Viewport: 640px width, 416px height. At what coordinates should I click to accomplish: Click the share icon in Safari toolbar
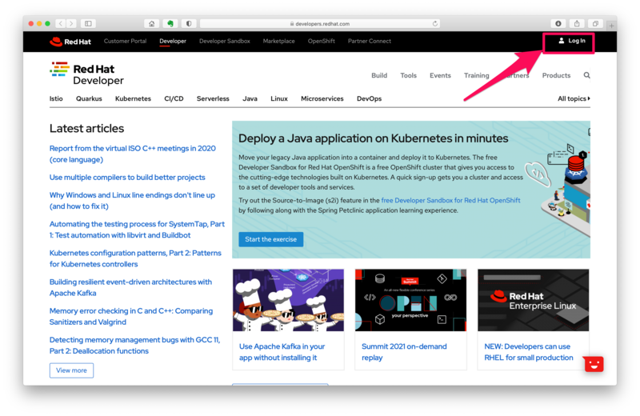(577, 24)
